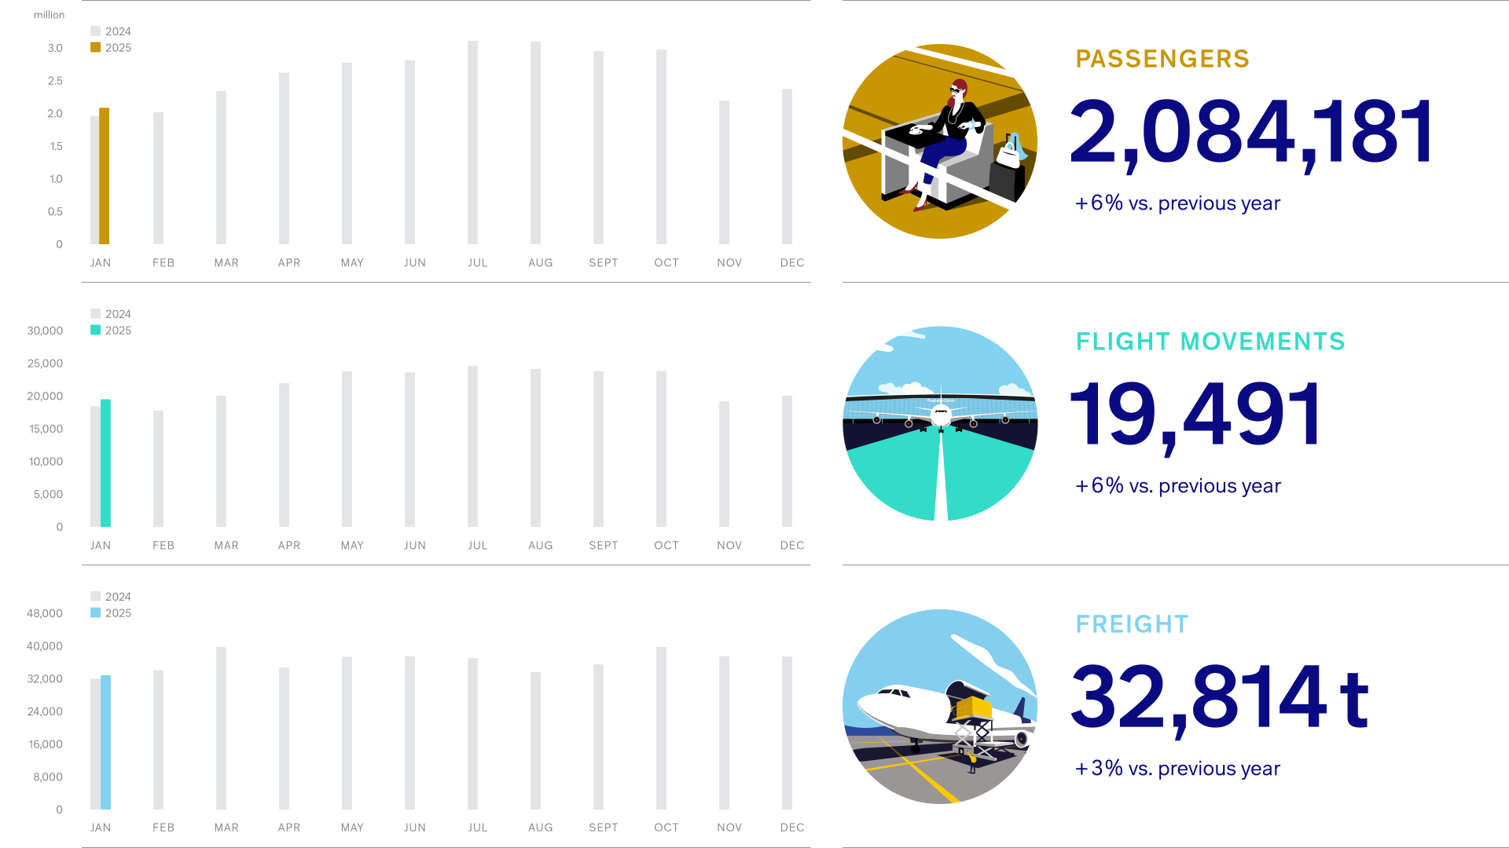Click the light blue 2025 legend swatch in freight chart
This screenshot has width=1509, height=848.
click(x=96, y=613)
